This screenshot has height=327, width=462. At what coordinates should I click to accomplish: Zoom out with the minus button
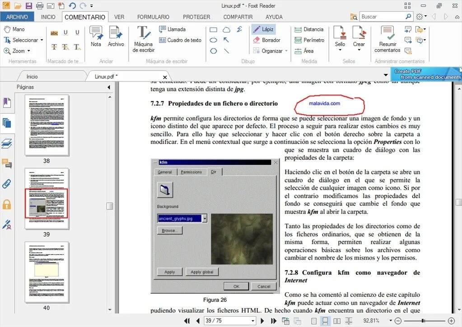click(x=398, y=321)
